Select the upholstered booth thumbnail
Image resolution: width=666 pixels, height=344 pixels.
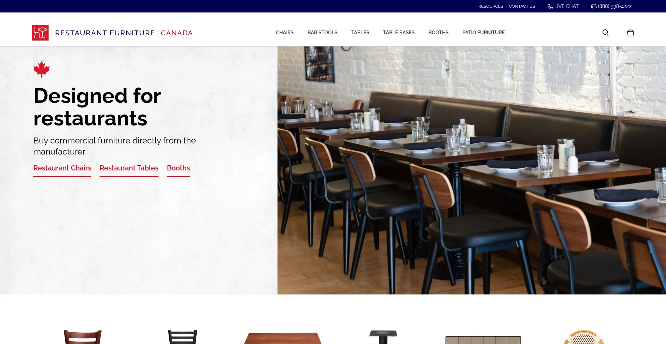pos(483,339)
